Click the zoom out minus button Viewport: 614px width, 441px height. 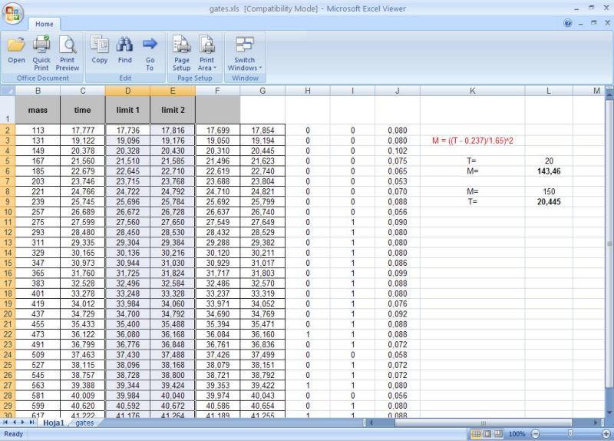[536, 434]
